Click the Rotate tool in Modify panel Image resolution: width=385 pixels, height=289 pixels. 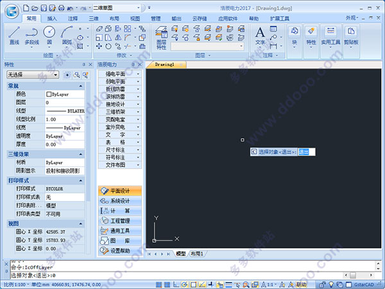pyautogui.click(x=108, y=46)
